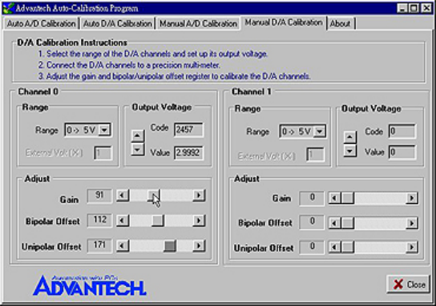The height and width of the screenshot is (306, 436).
Task: Increase Channel 0 output code with up arrow
Action: click(x=138, y=136)
